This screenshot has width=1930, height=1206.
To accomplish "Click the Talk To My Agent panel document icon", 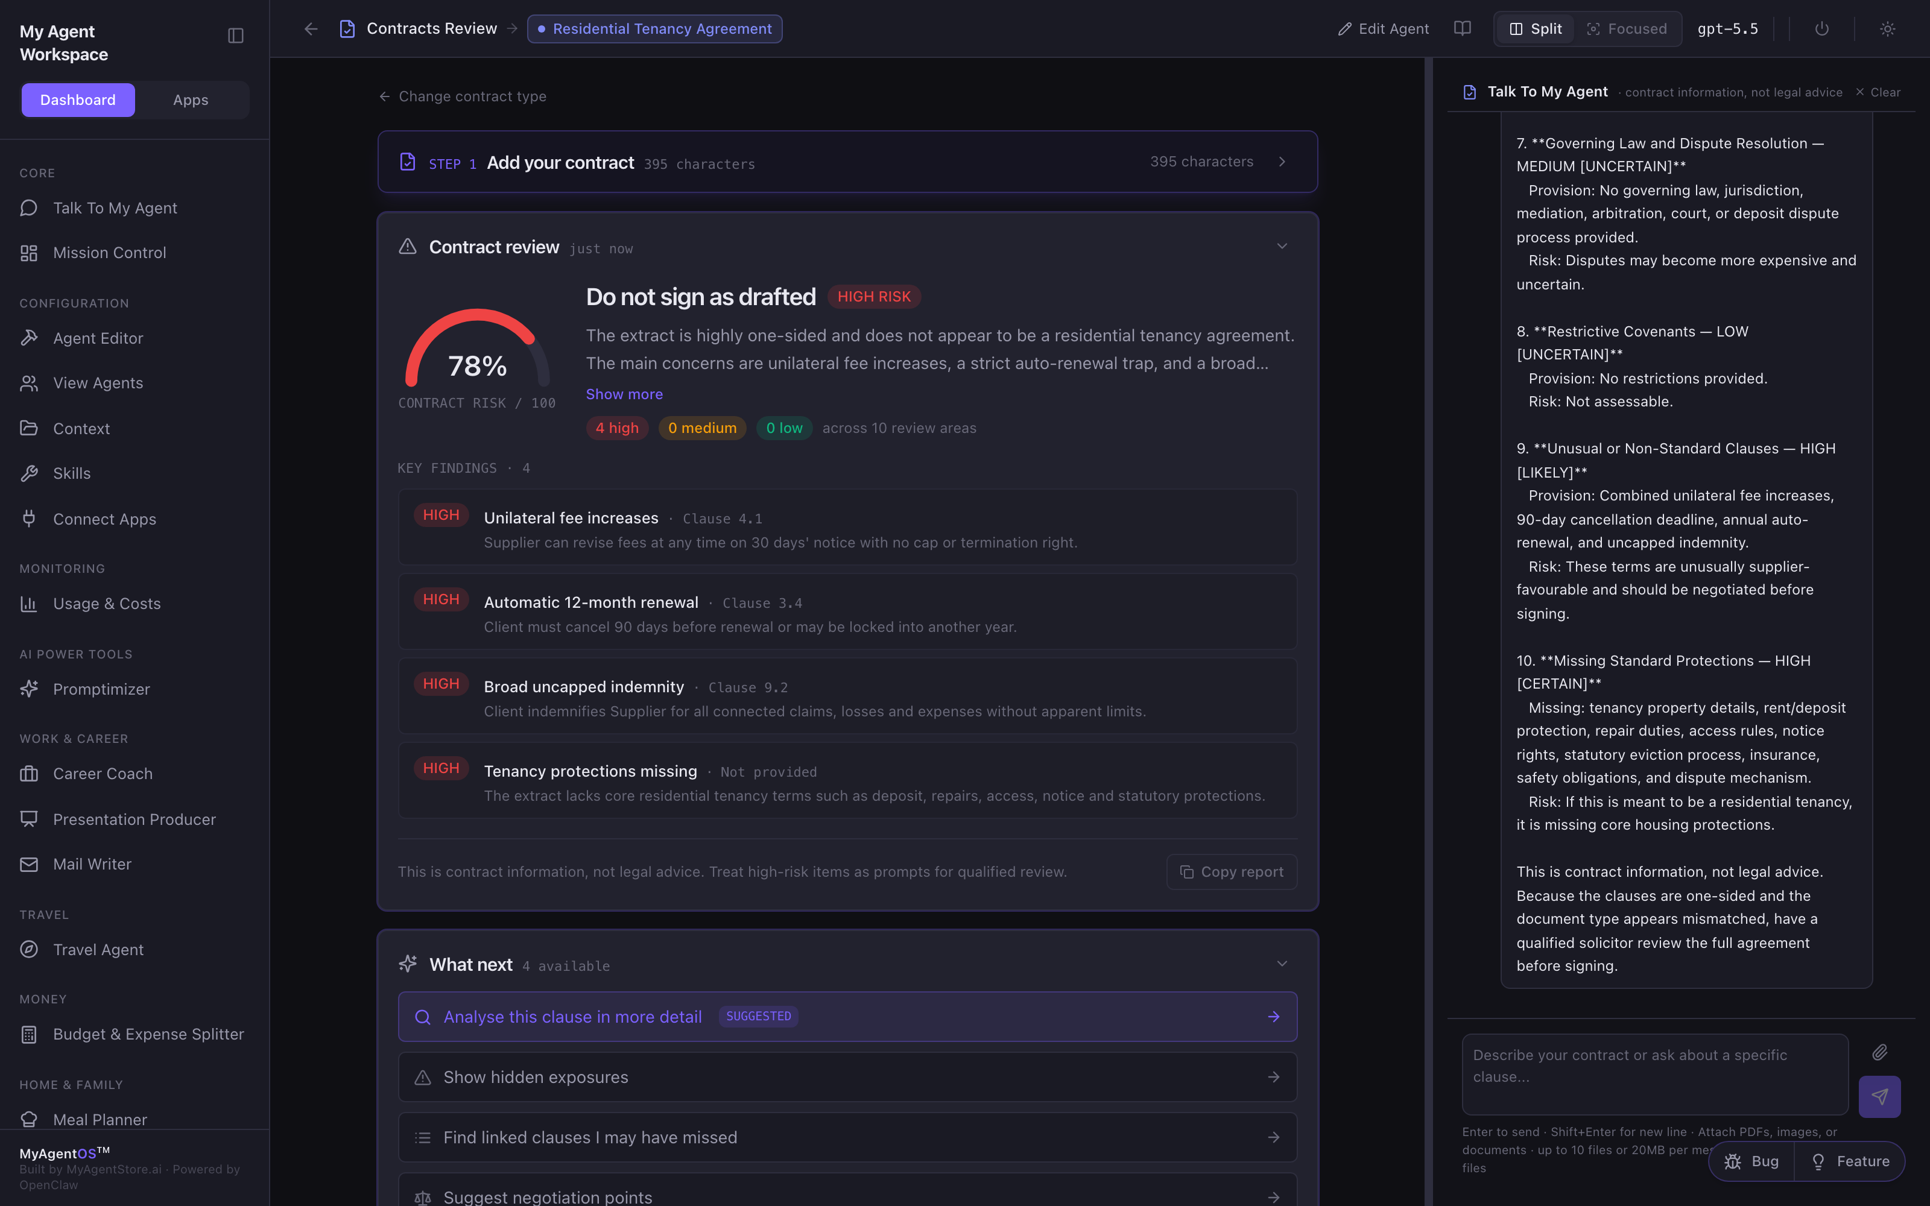I will pyautogui.click(x=1470, y=92).
